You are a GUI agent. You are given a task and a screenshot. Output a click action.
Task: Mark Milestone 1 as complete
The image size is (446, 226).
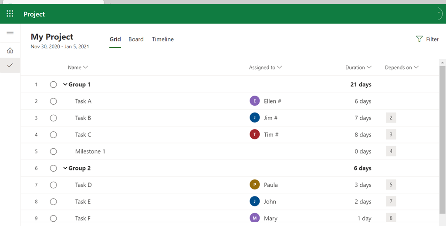coord(54,152)
